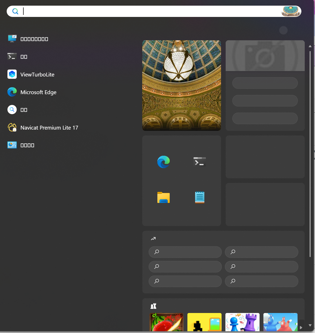Click the scrollbar up arrow
Viewport: 315px width, 333px height.
[310, 46]
